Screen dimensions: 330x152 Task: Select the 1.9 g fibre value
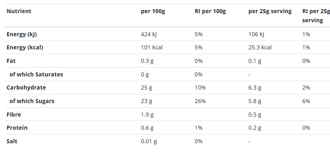pyautogui.click(x=147, y=115)
